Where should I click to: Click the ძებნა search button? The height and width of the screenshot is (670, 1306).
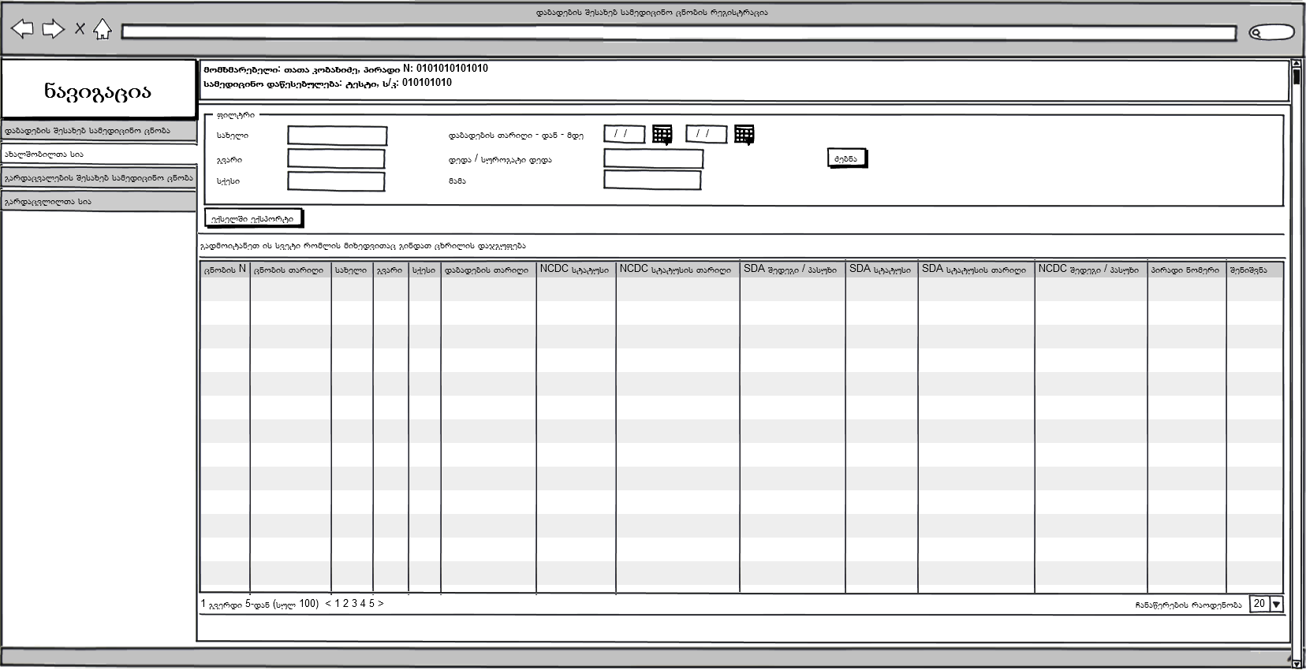(846, 158)
